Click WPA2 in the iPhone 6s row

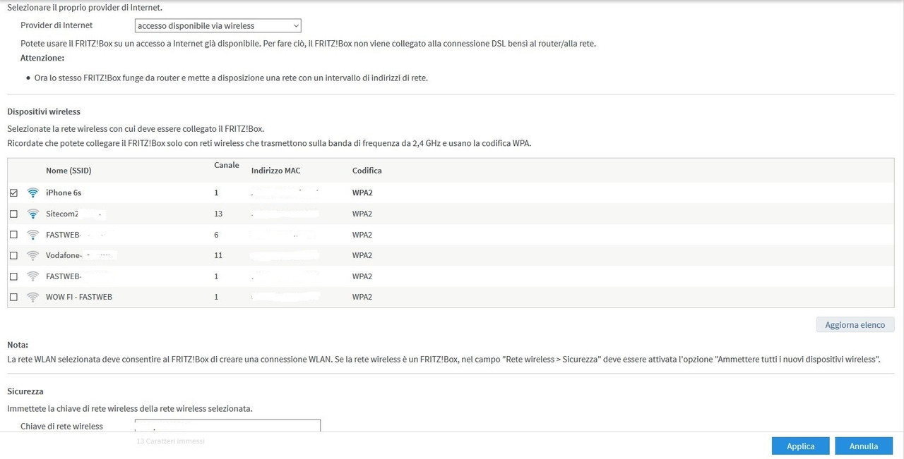point(362,192)
